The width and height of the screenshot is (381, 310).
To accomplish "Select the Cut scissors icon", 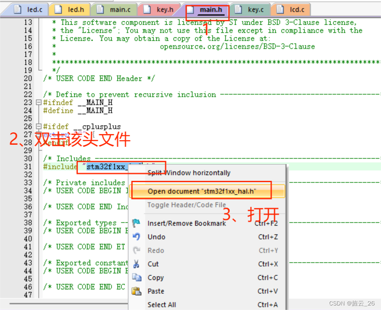I will pyautogui.click(x=136, y=264).
